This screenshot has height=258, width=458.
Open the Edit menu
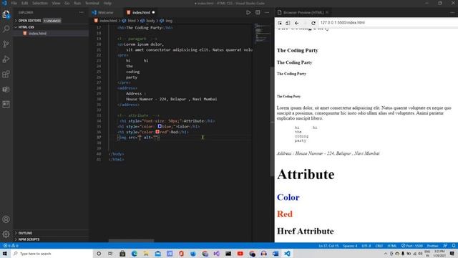pyautogui.click(x=24, y=3)
